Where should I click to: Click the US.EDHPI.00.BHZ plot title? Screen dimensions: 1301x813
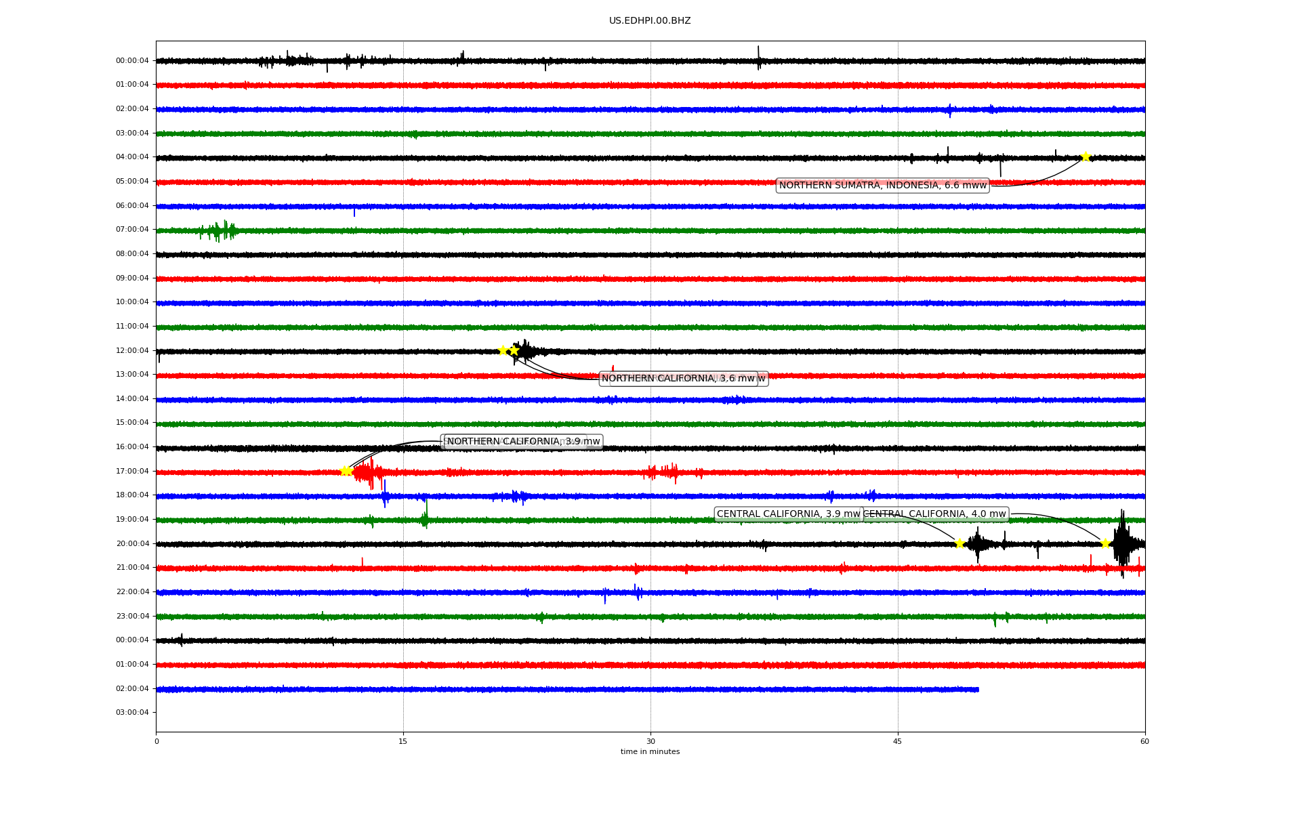[650, 21]
